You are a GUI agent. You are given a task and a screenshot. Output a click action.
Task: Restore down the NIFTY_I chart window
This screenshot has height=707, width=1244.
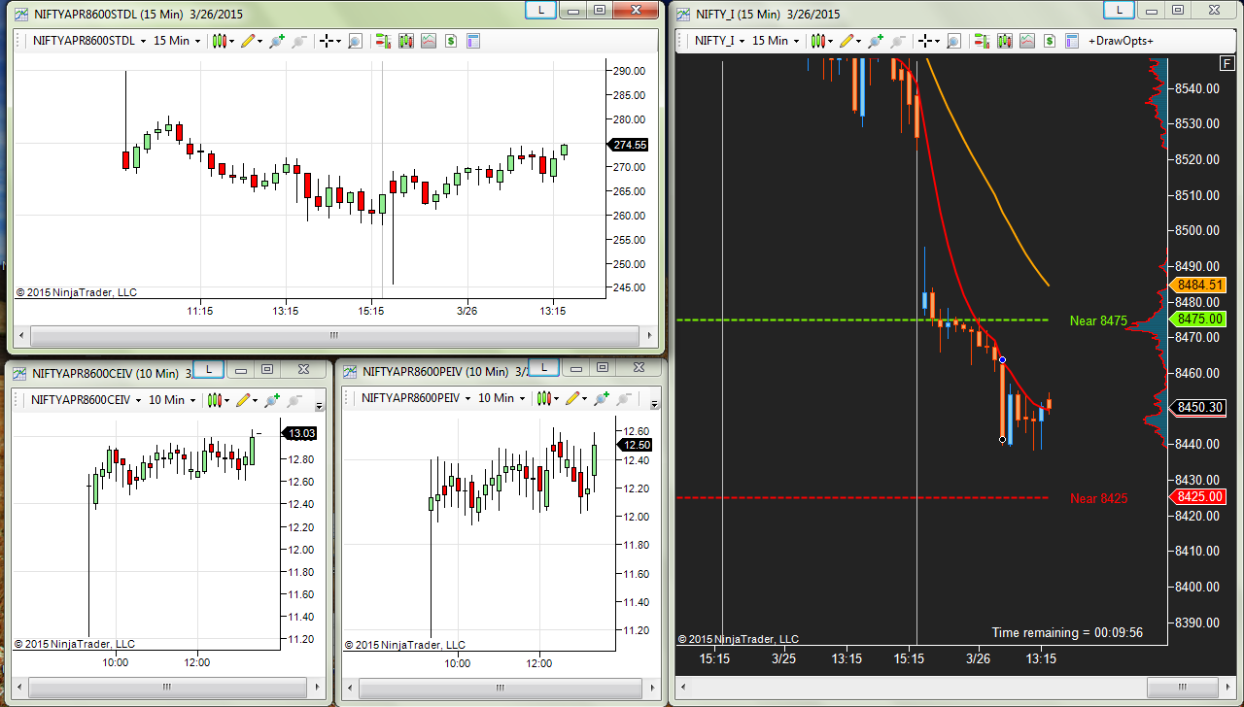[1178, 10]
